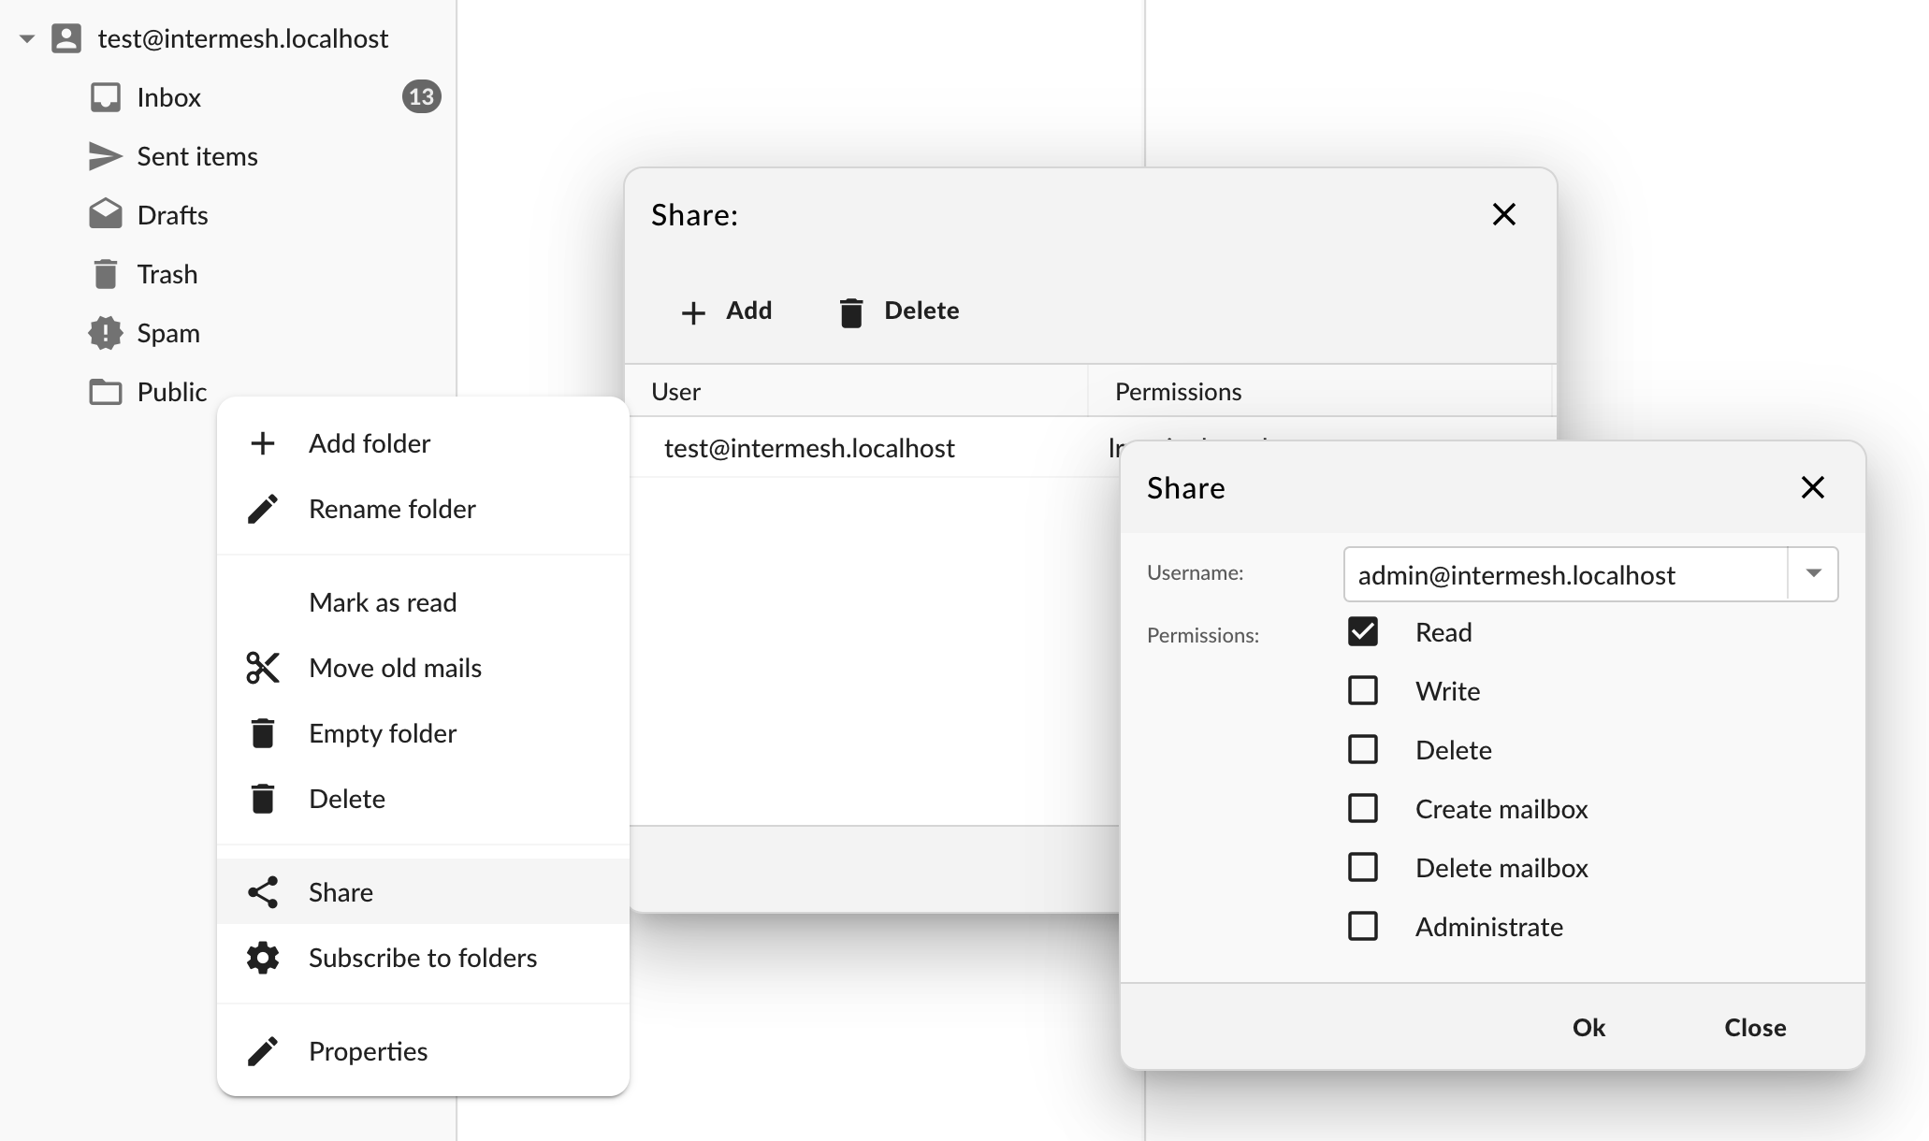Open the Inbox folder icon
Image resolution: width=1929 pixels, height=1141 pixels.
tap(106, 97)
